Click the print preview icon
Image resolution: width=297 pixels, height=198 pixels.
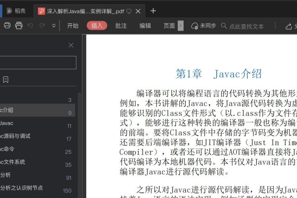[x=7, y=25]
